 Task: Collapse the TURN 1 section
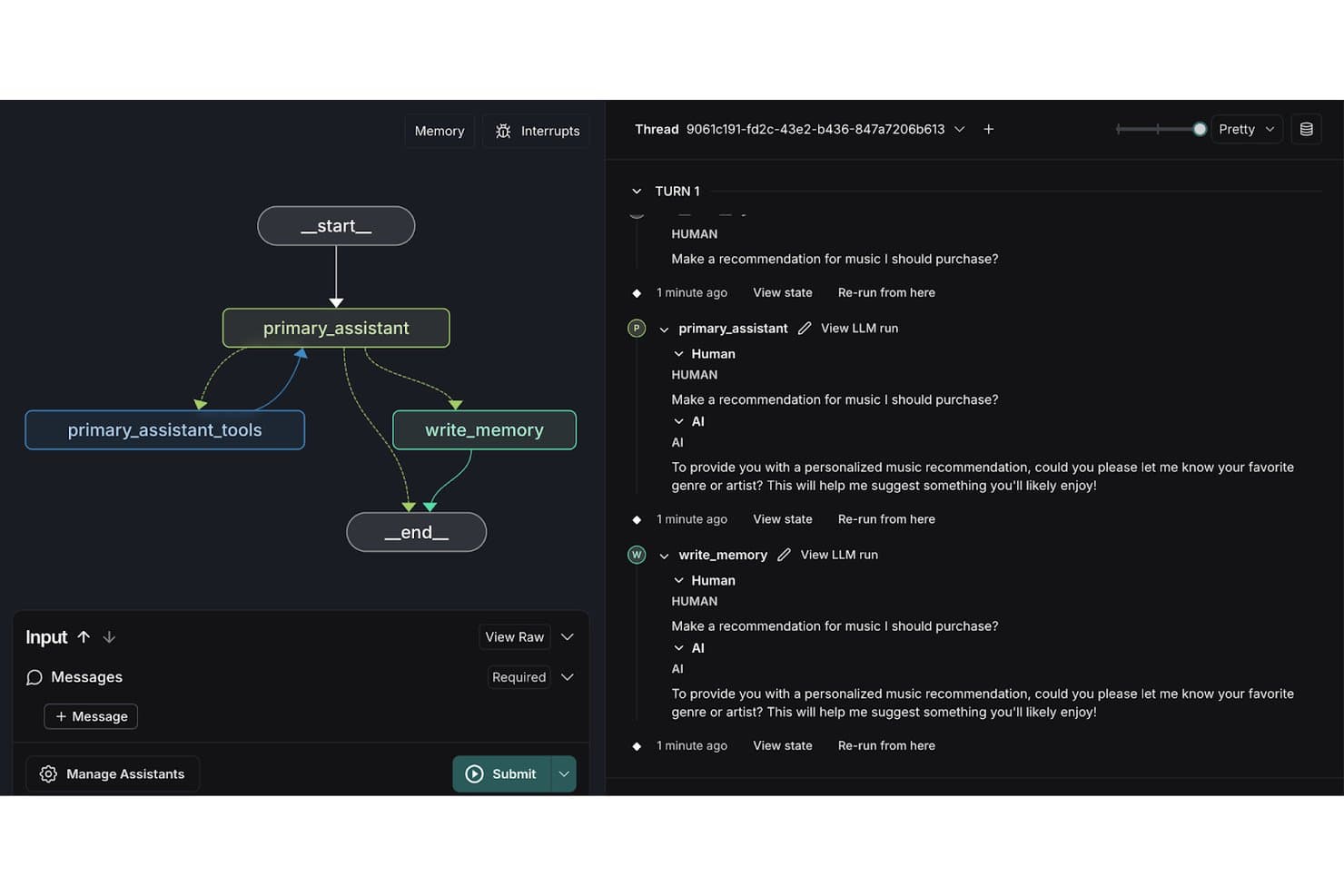[637, 192]
